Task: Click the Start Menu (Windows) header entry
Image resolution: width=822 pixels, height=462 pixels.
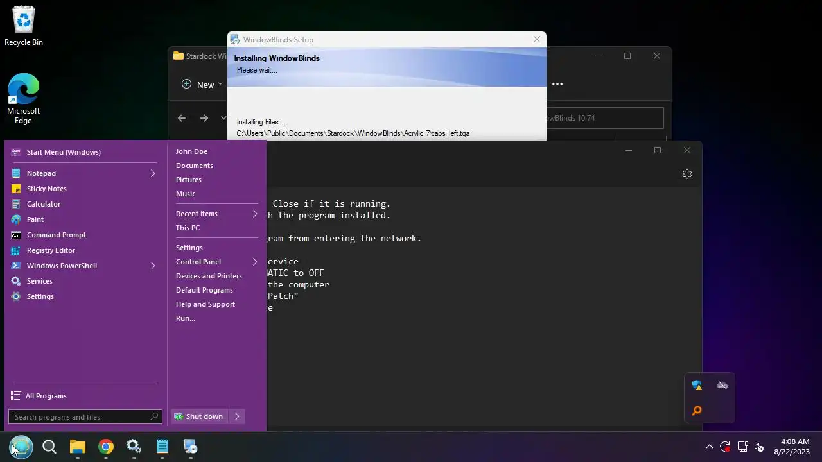Action: 83,152
